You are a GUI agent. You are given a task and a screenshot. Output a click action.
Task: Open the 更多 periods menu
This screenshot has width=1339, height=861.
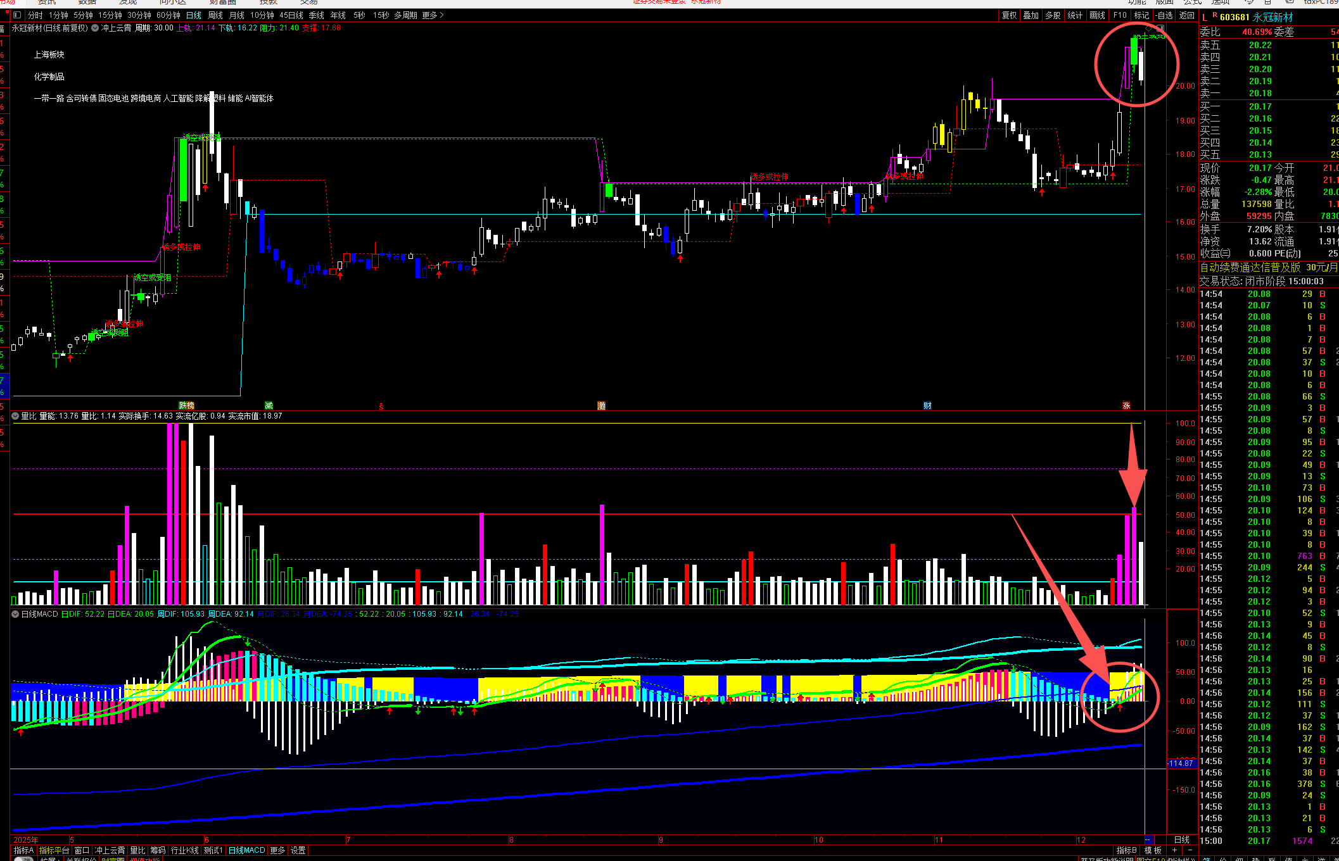pyautogui.click(x=432, y=15)
